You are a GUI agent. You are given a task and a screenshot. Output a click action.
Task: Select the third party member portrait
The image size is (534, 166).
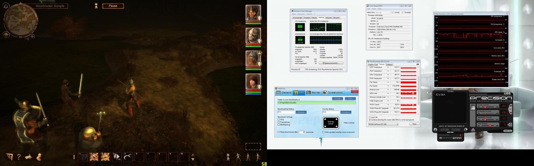coord(254,58)
